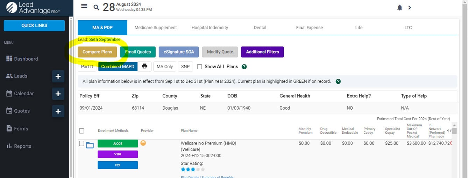Click the search magnifier icon
The width and height of the screenshot is (468, 178).
96,7
